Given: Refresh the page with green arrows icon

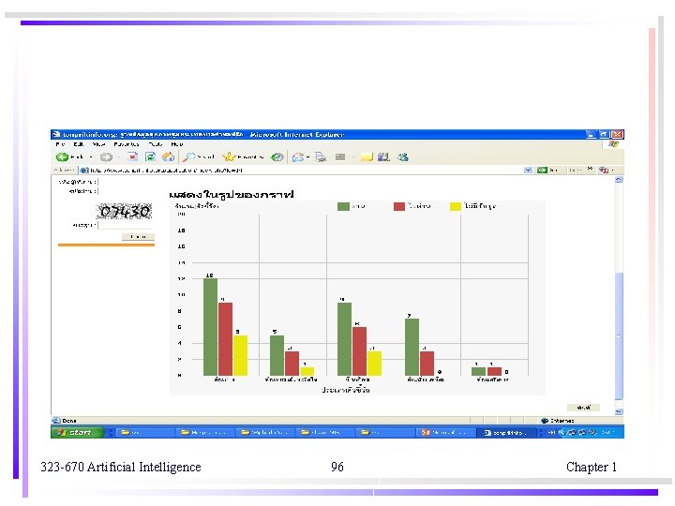Looking at the screenshot, I should point(150,157).
